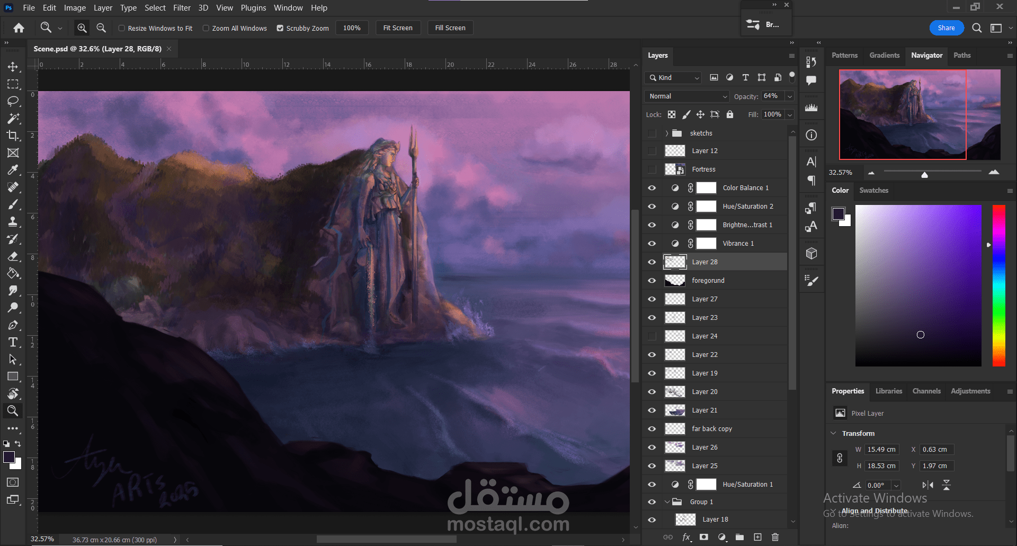Click the Share button
The height and width of the screenshot is (546, 1017).
[x=946, y=28]
